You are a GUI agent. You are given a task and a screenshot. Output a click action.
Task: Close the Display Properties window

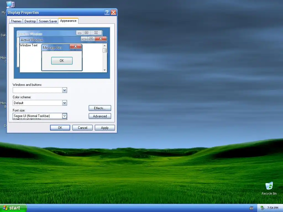(x=113, y=12)
